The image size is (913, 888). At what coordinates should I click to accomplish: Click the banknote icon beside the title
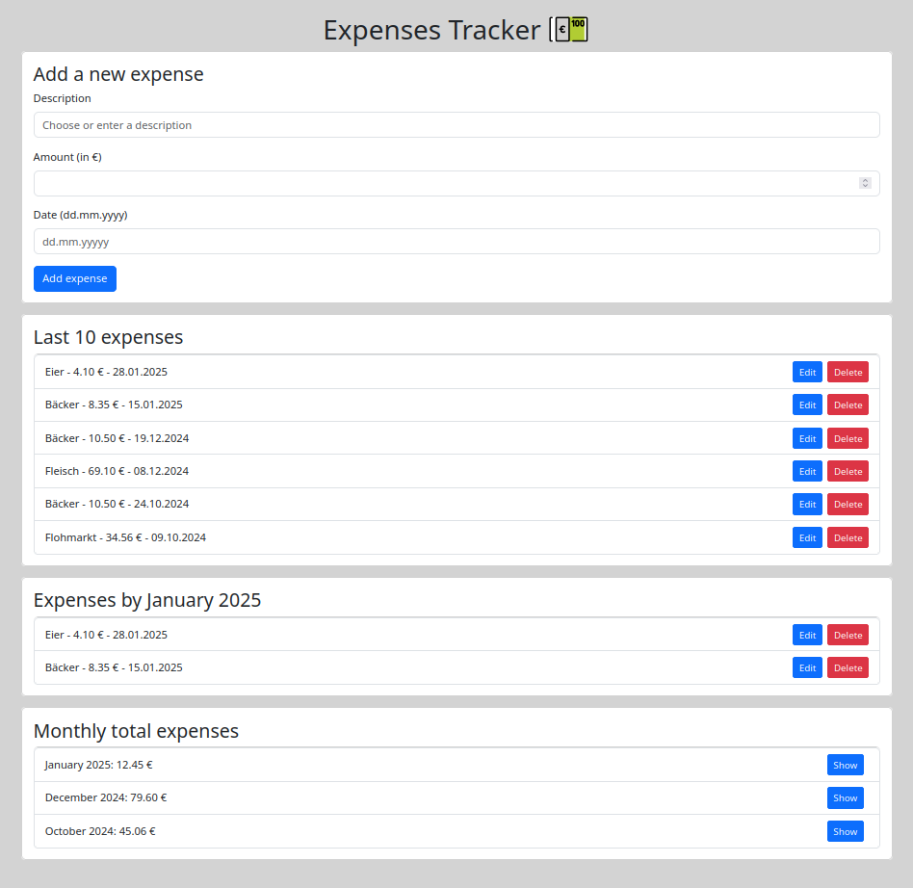569,30
